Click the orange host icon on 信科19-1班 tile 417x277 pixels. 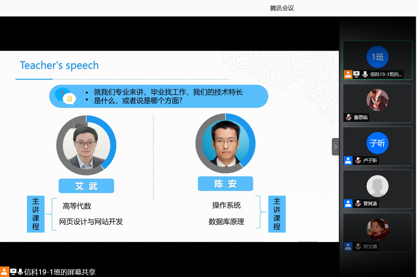348,74
